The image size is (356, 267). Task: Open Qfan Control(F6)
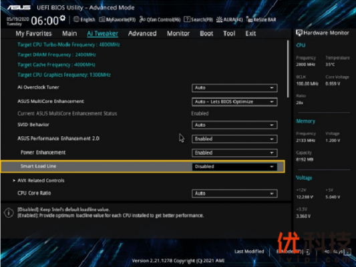point(160,20)
